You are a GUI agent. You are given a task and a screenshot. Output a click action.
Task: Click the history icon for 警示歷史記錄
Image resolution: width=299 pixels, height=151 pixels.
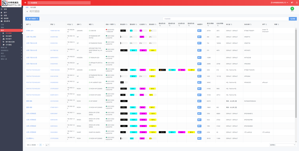[4, 42]
